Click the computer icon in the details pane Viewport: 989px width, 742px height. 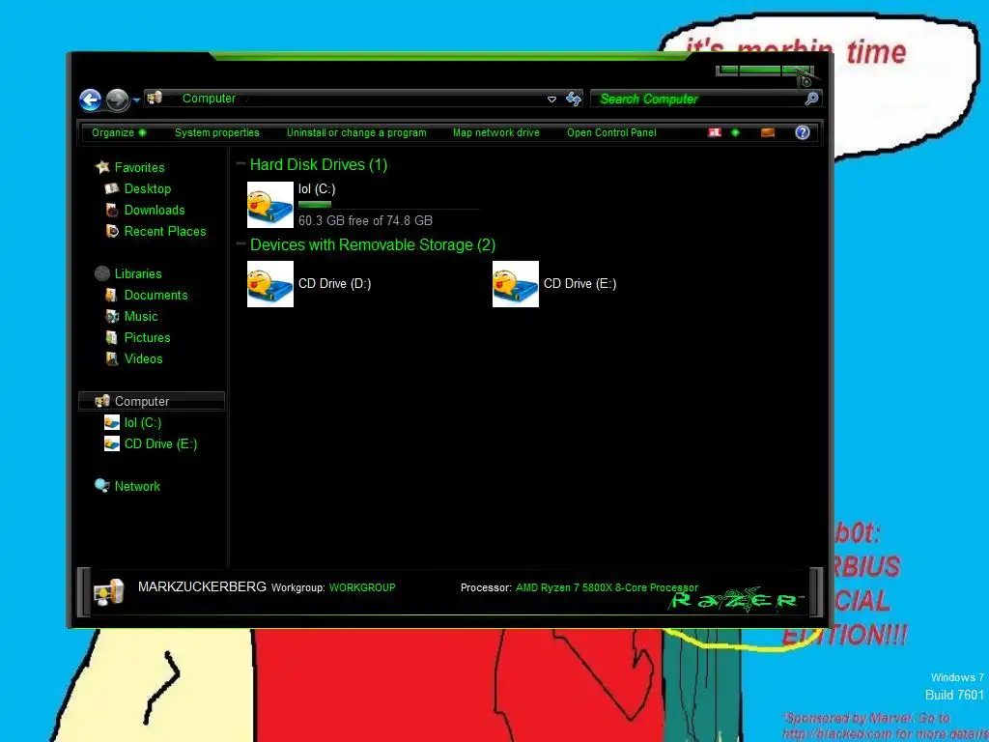(x=108, y=592)
